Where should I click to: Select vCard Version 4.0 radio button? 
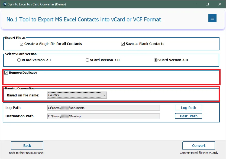(x=156, y=60)
